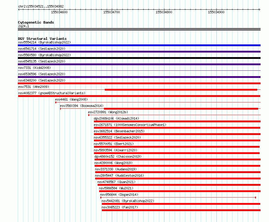Select the gray 2q24.1 cytogenetic band bar
This screenshot has width=269, height=222.
tap(139, 29)
